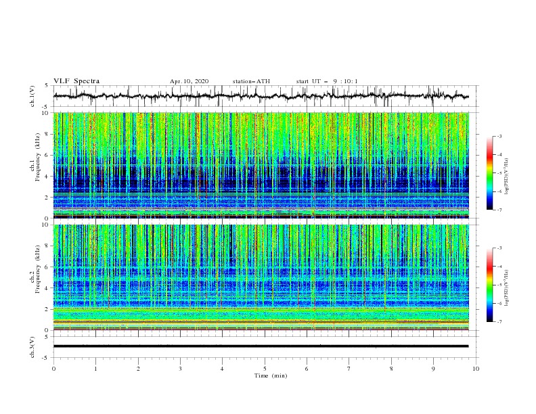
Task: Click the time axis tick label 9
Action: [x=433, y=369]
